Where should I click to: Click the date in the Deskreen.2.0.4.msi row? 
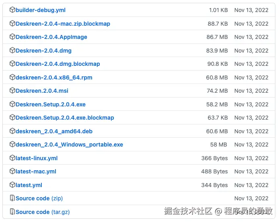[251, 91]
